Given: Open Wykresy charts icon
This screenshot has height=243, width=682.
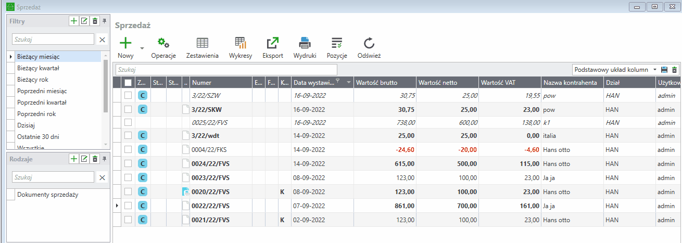Looking at the screenshot, I should pyautogui.click(x=241, y=43).
